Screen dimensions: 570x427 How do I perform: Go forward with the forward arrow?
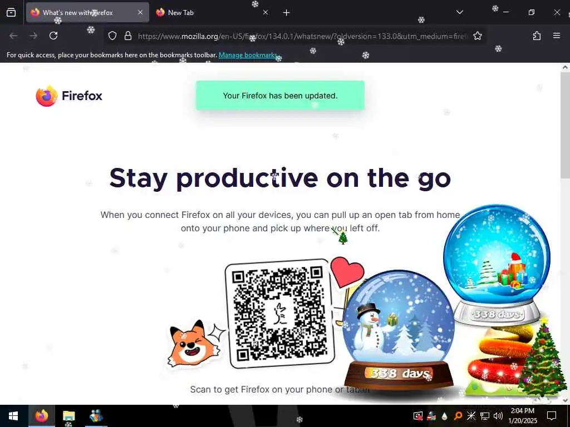pyautogui.click(x=33, y=36)
